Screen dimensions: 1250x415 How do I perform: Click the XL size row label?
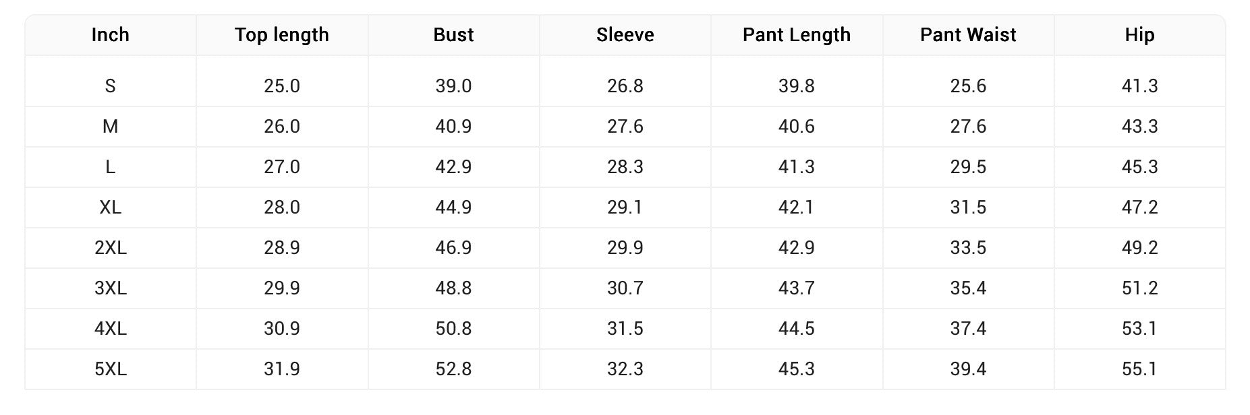click(110, 207)
